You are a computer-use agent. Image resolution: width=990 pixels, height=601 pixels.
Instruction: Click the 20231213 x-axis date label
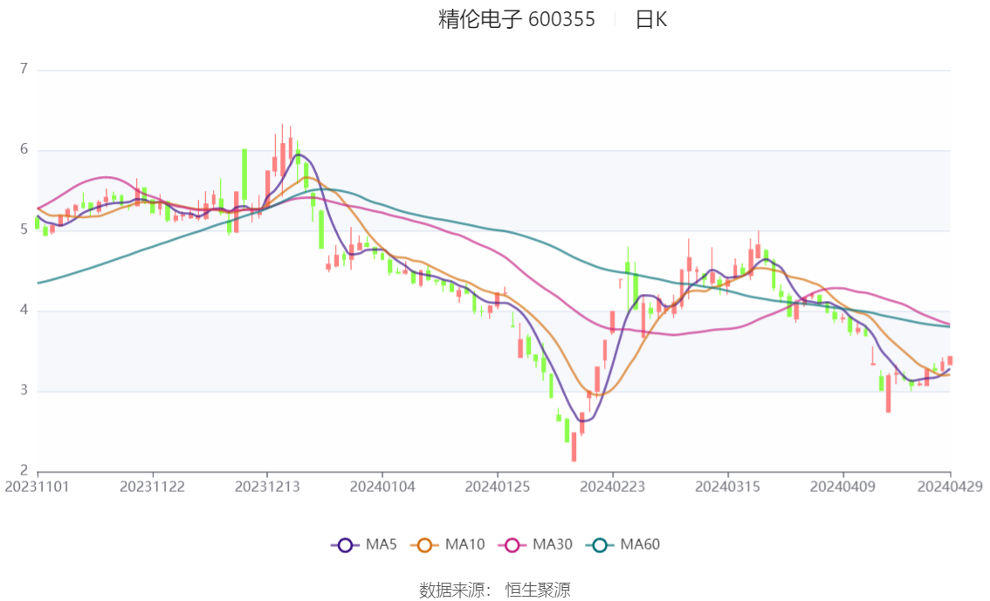(267, 487)
